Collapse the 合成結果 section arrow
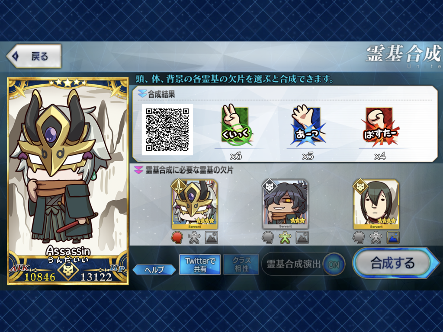 [142, 93]
